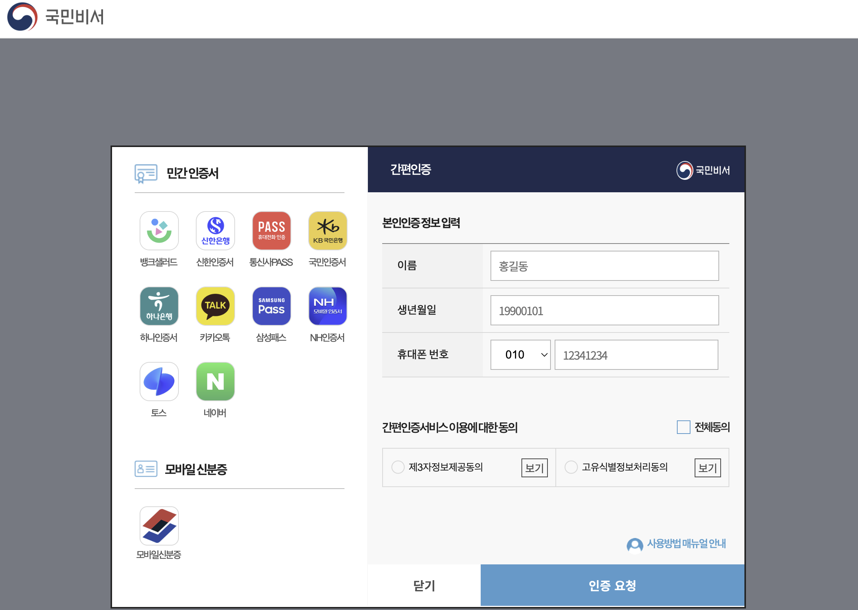Open the 010 phone prefix dropdown
Viewport: 858px width, 610px height.
520,354
